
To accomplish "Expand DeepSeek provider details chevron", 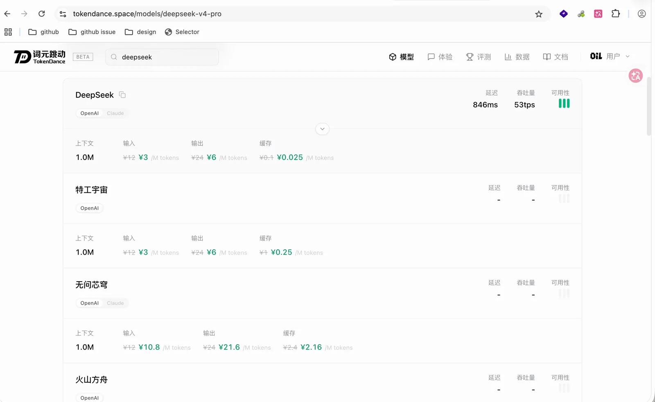I will [322, 129].
